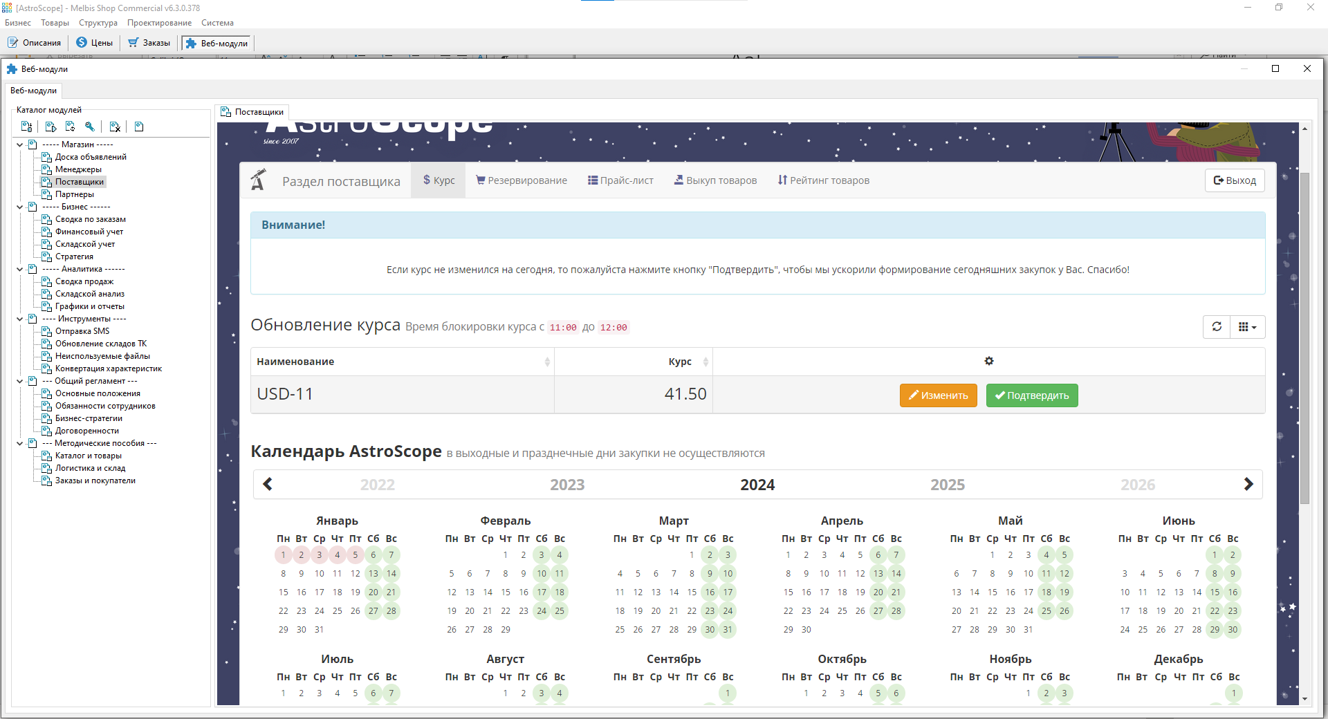This screenshot has width=1328, height=719.
Task: Open Складской анализ module
Action: click(x=90, y=294)
